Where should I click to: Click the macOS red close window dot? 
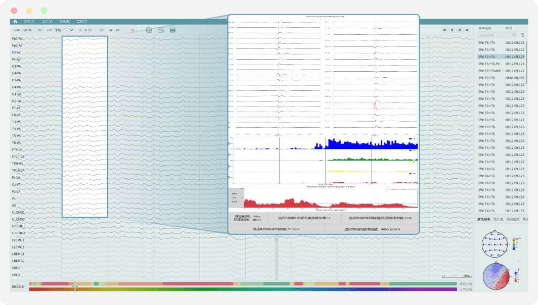(x=14, y=11)
